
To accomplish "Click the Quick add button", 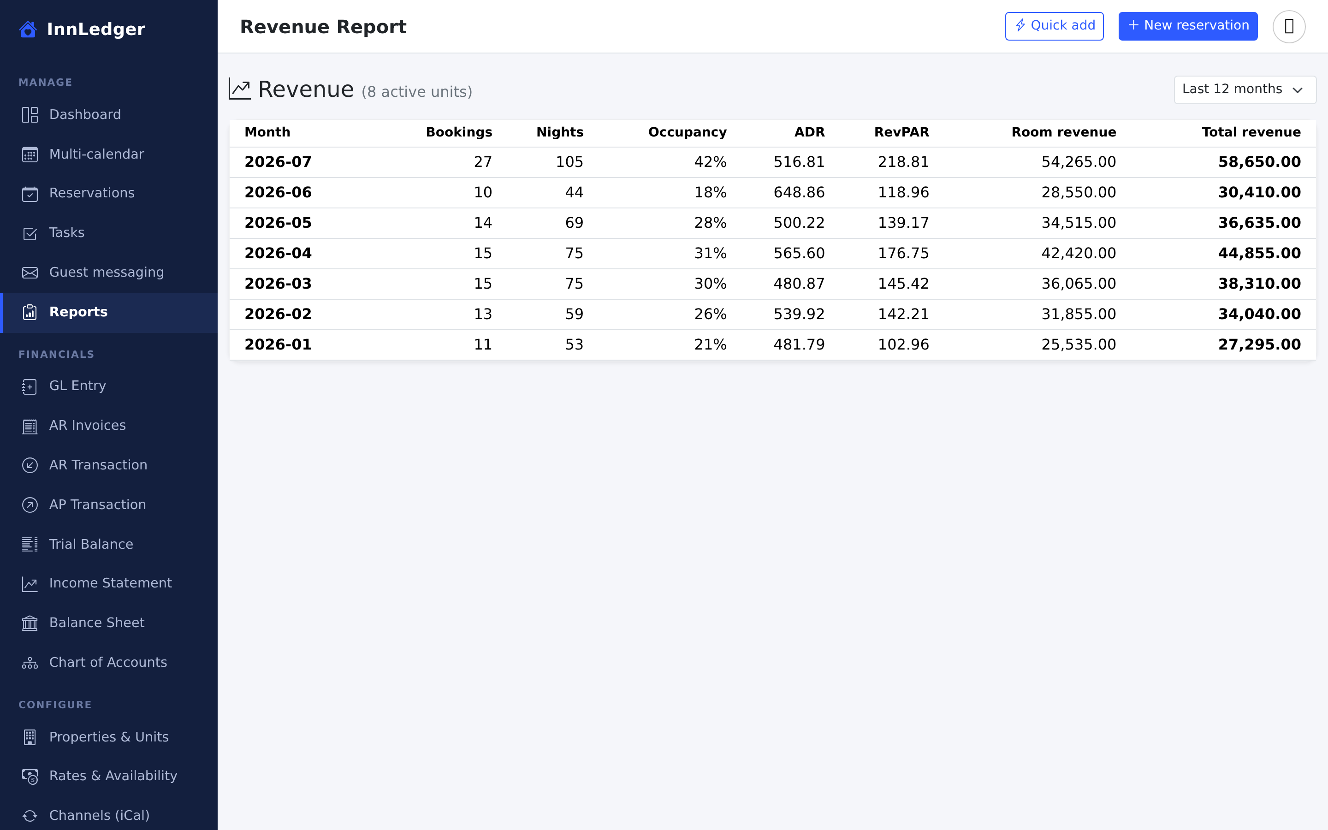I will (1054, 26).
